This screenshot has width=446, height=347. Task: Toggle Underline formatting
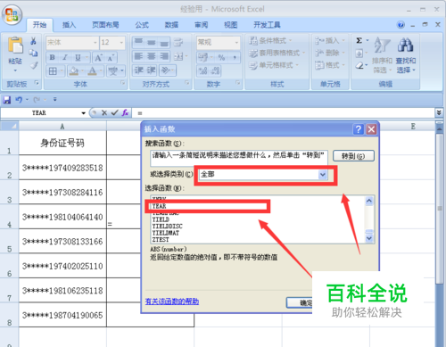click(78, 57)
